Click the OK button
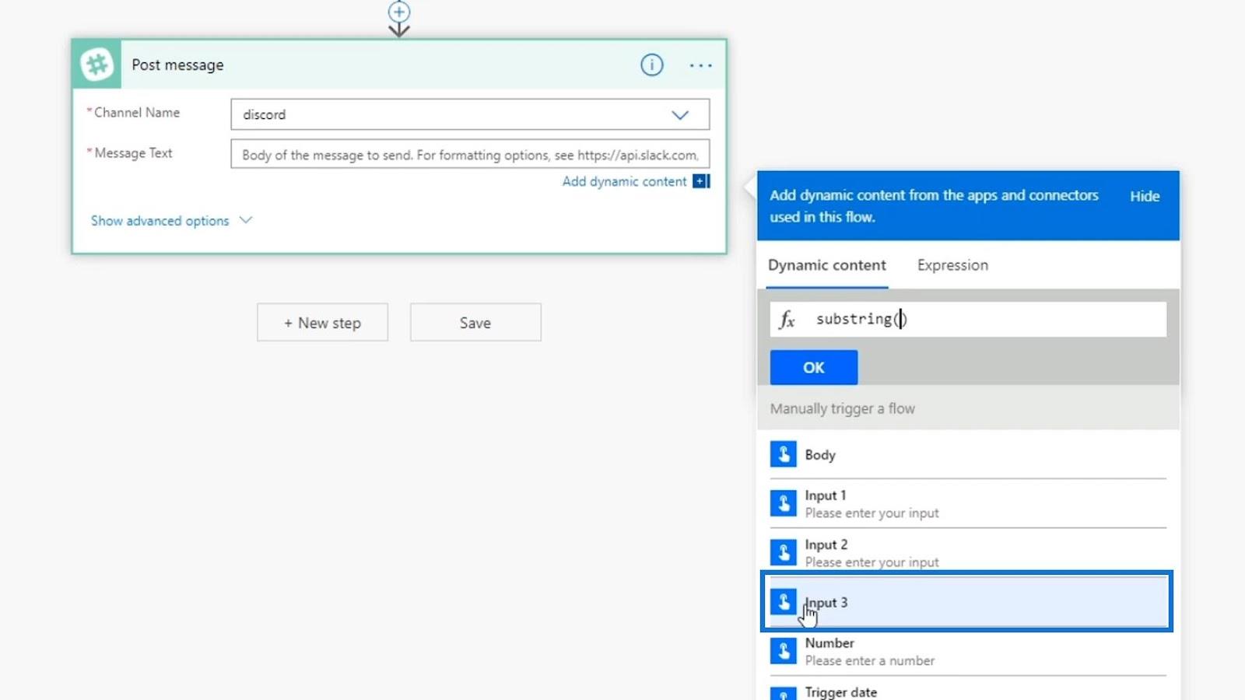Screen dimensions: 1245x700 pyautogui.click(x=814, y=367)
